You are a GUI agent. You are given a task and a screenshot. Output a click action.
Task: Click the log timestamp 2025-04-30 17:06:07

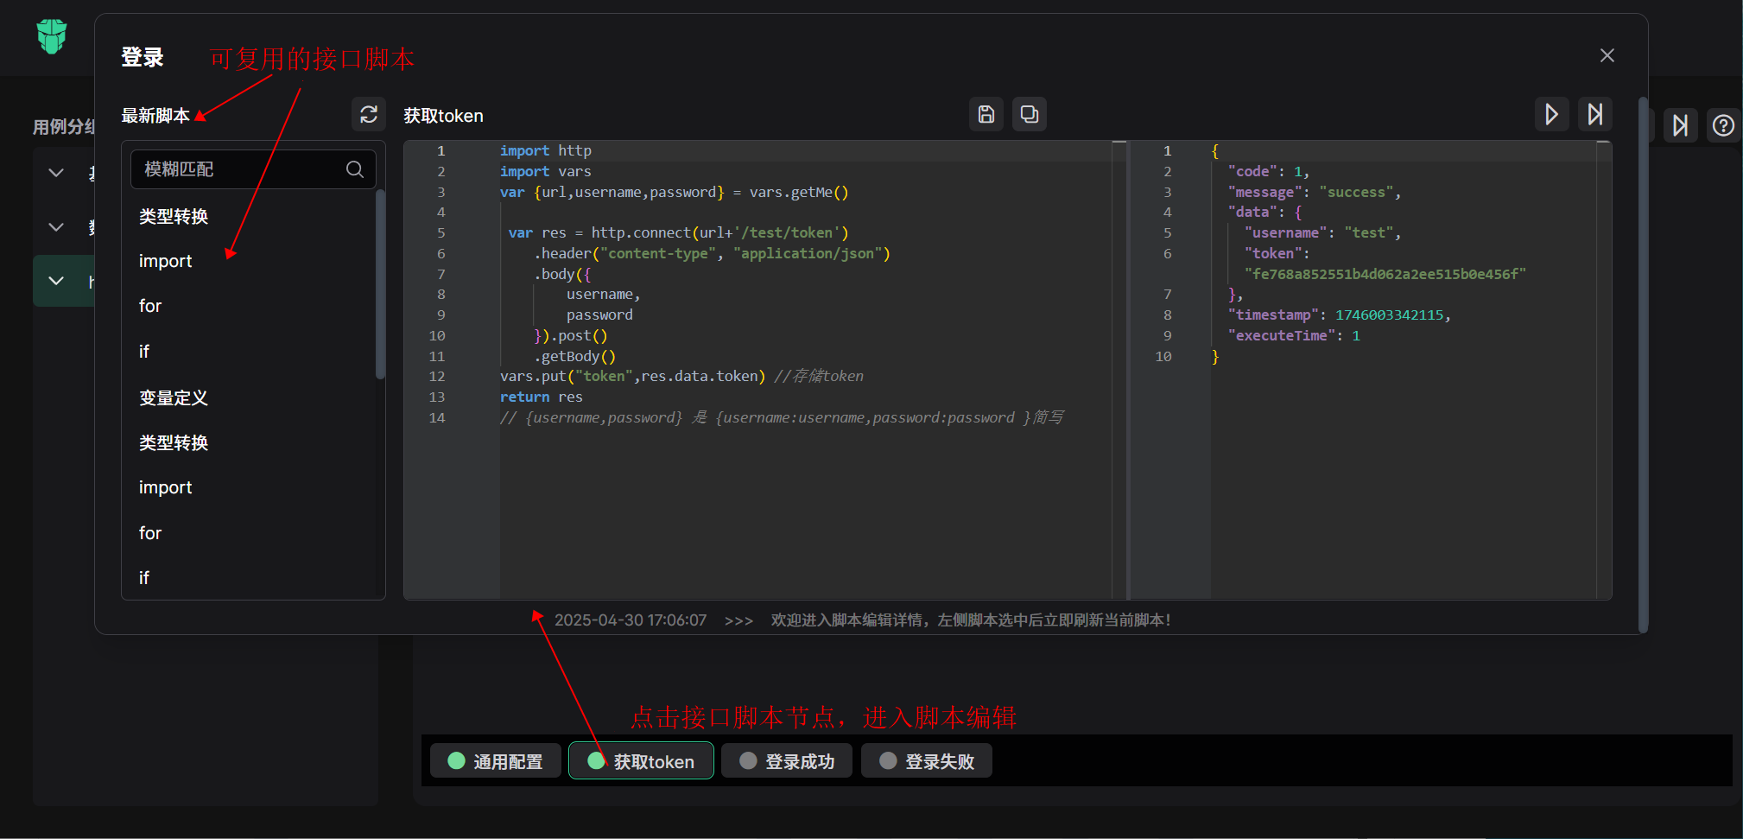pyautogui.click(x=631, y=620)
